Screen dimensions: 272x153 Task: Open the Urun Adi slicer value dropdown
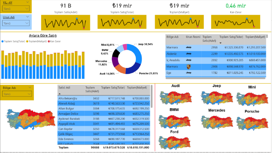[x=16, y=23]
